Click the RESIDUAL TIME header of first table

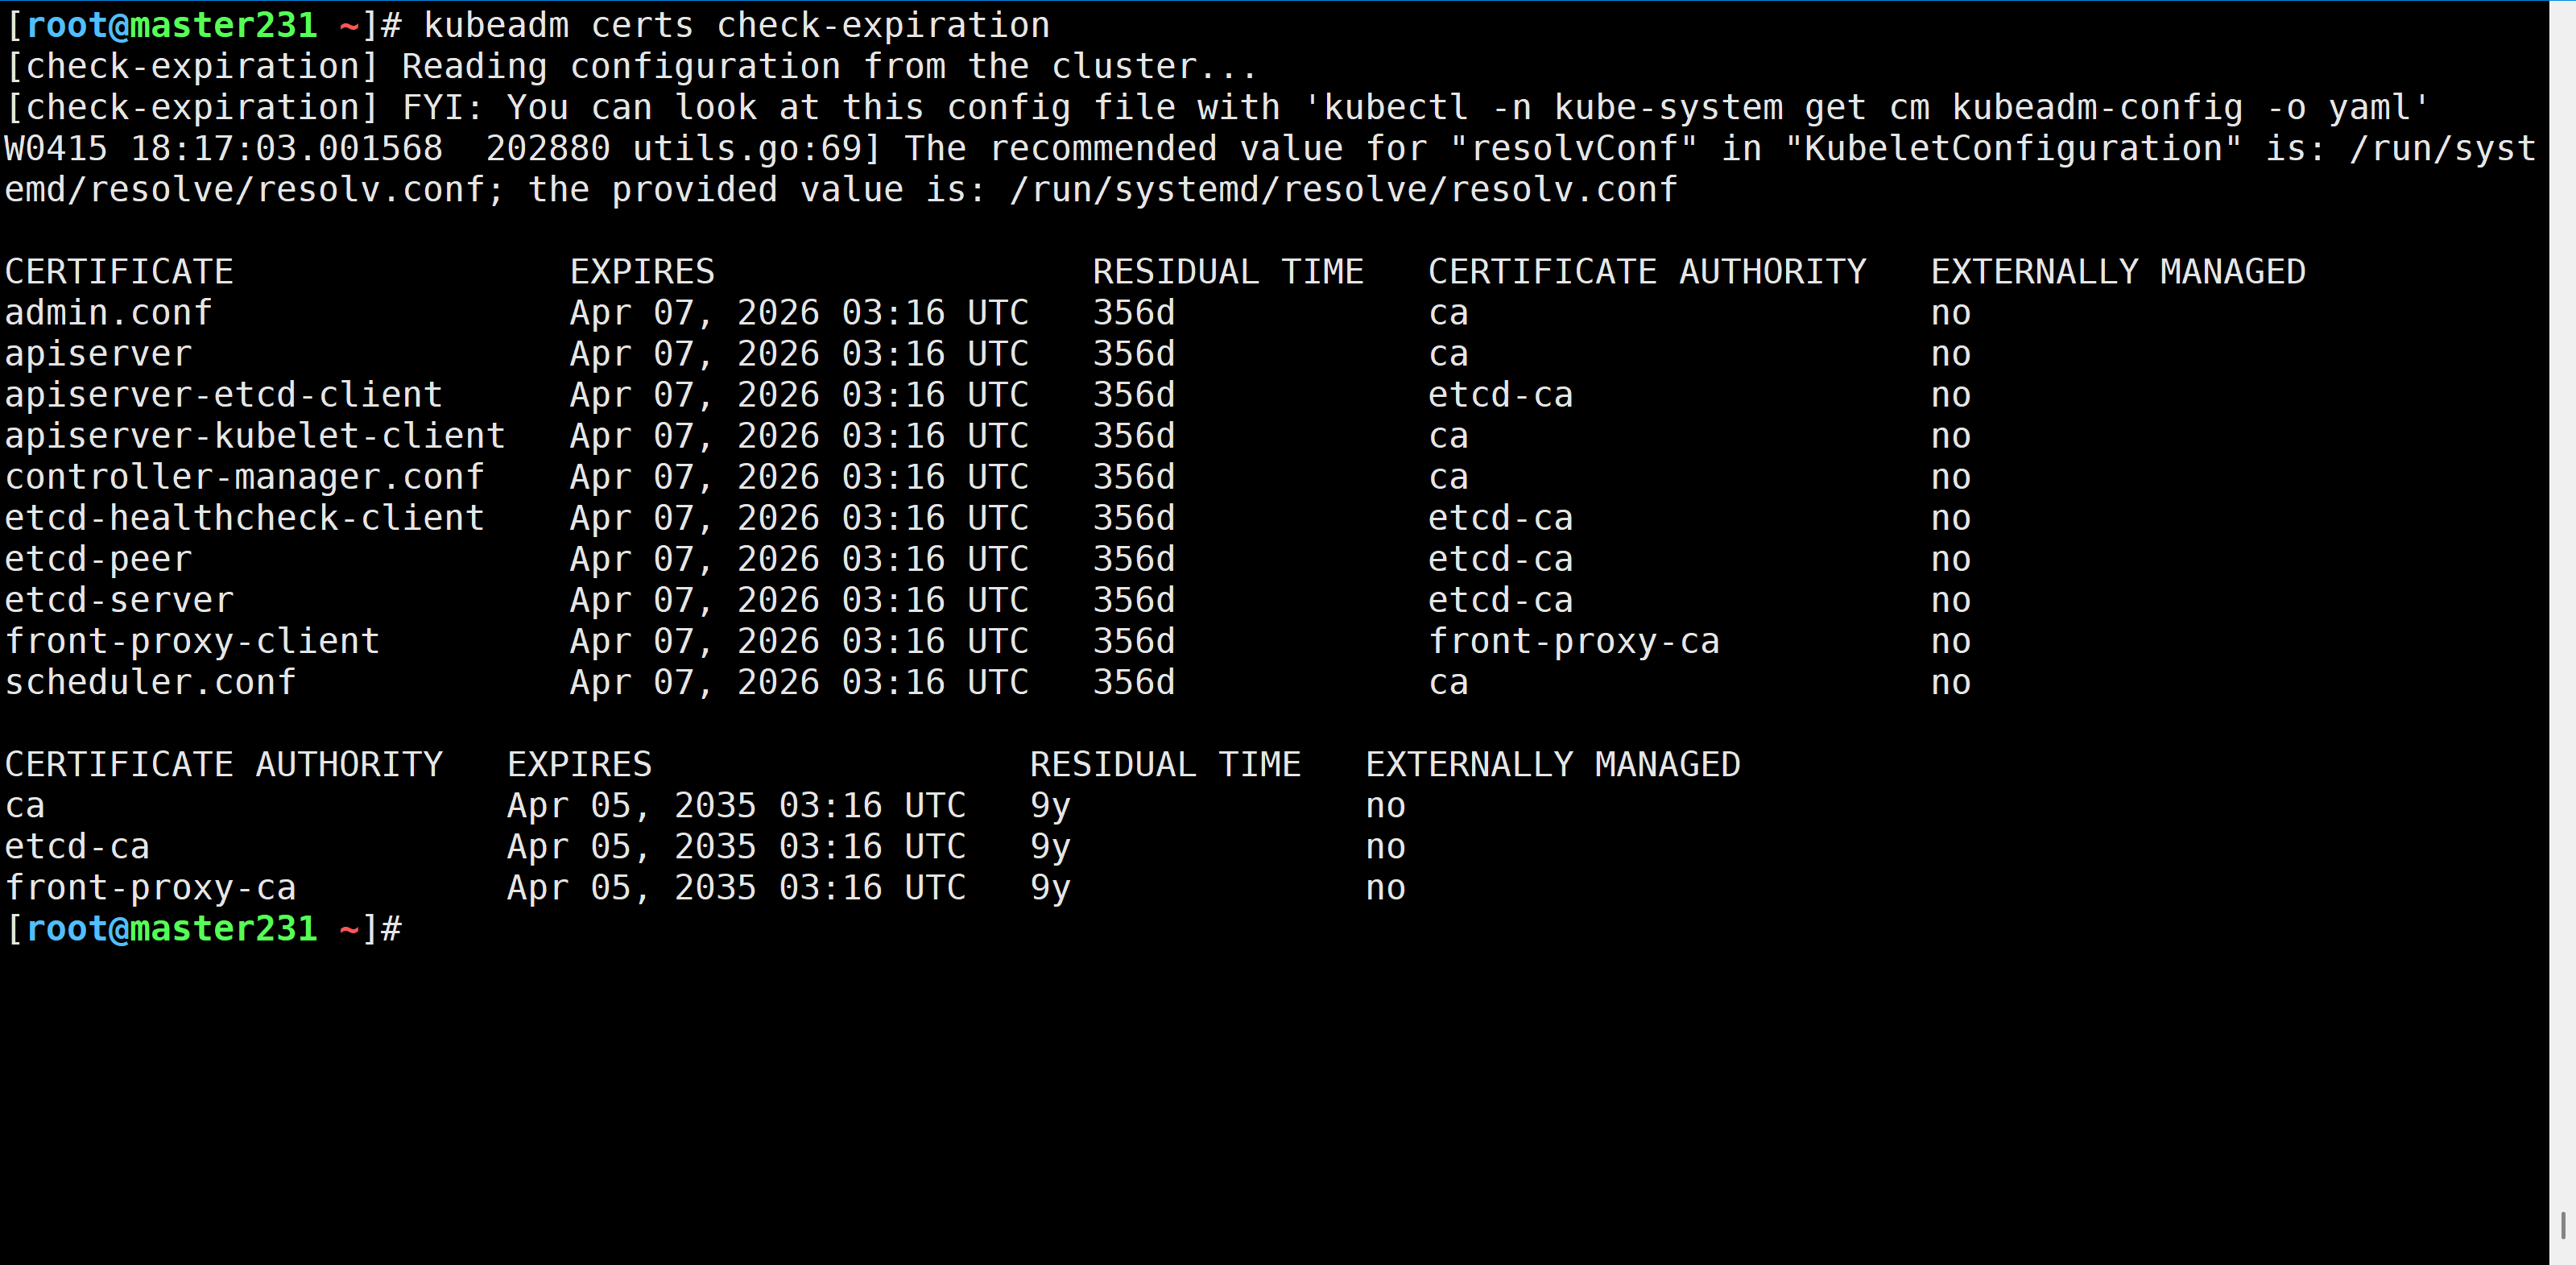point(1227,272)
